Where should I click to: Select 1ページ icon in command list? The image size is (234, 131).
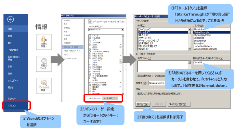click(90, 36)
